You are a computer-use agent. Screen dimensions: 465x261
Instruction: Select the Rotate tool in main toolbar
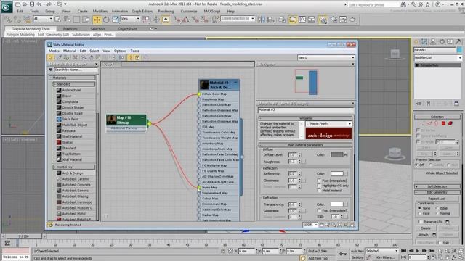(x=106, y=20)
